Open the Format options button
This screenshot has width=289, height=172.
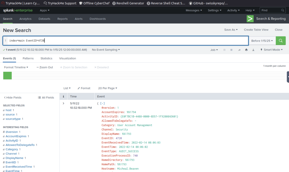(x=84, y=88)
